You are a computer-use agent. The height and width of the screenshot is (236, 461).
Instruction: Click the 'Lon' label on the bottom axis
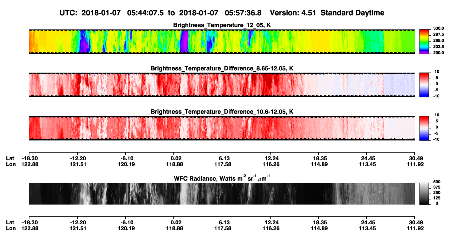coord(11,228)
